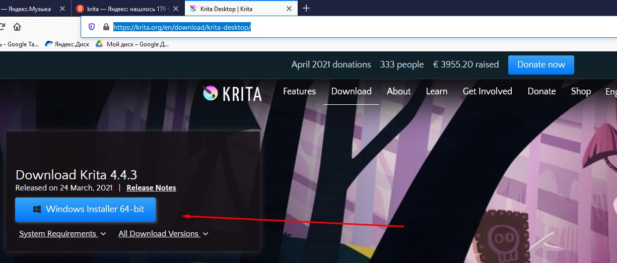Close the Krita Desktop tab
This screenshot has width=617, height=263.
point(289,9)
